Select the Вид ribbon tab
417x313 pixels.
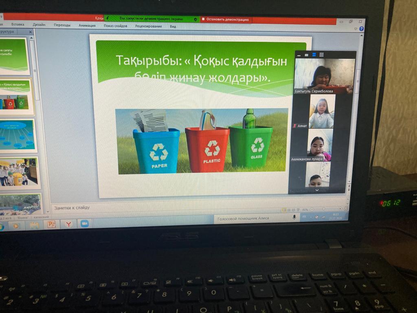173,26
